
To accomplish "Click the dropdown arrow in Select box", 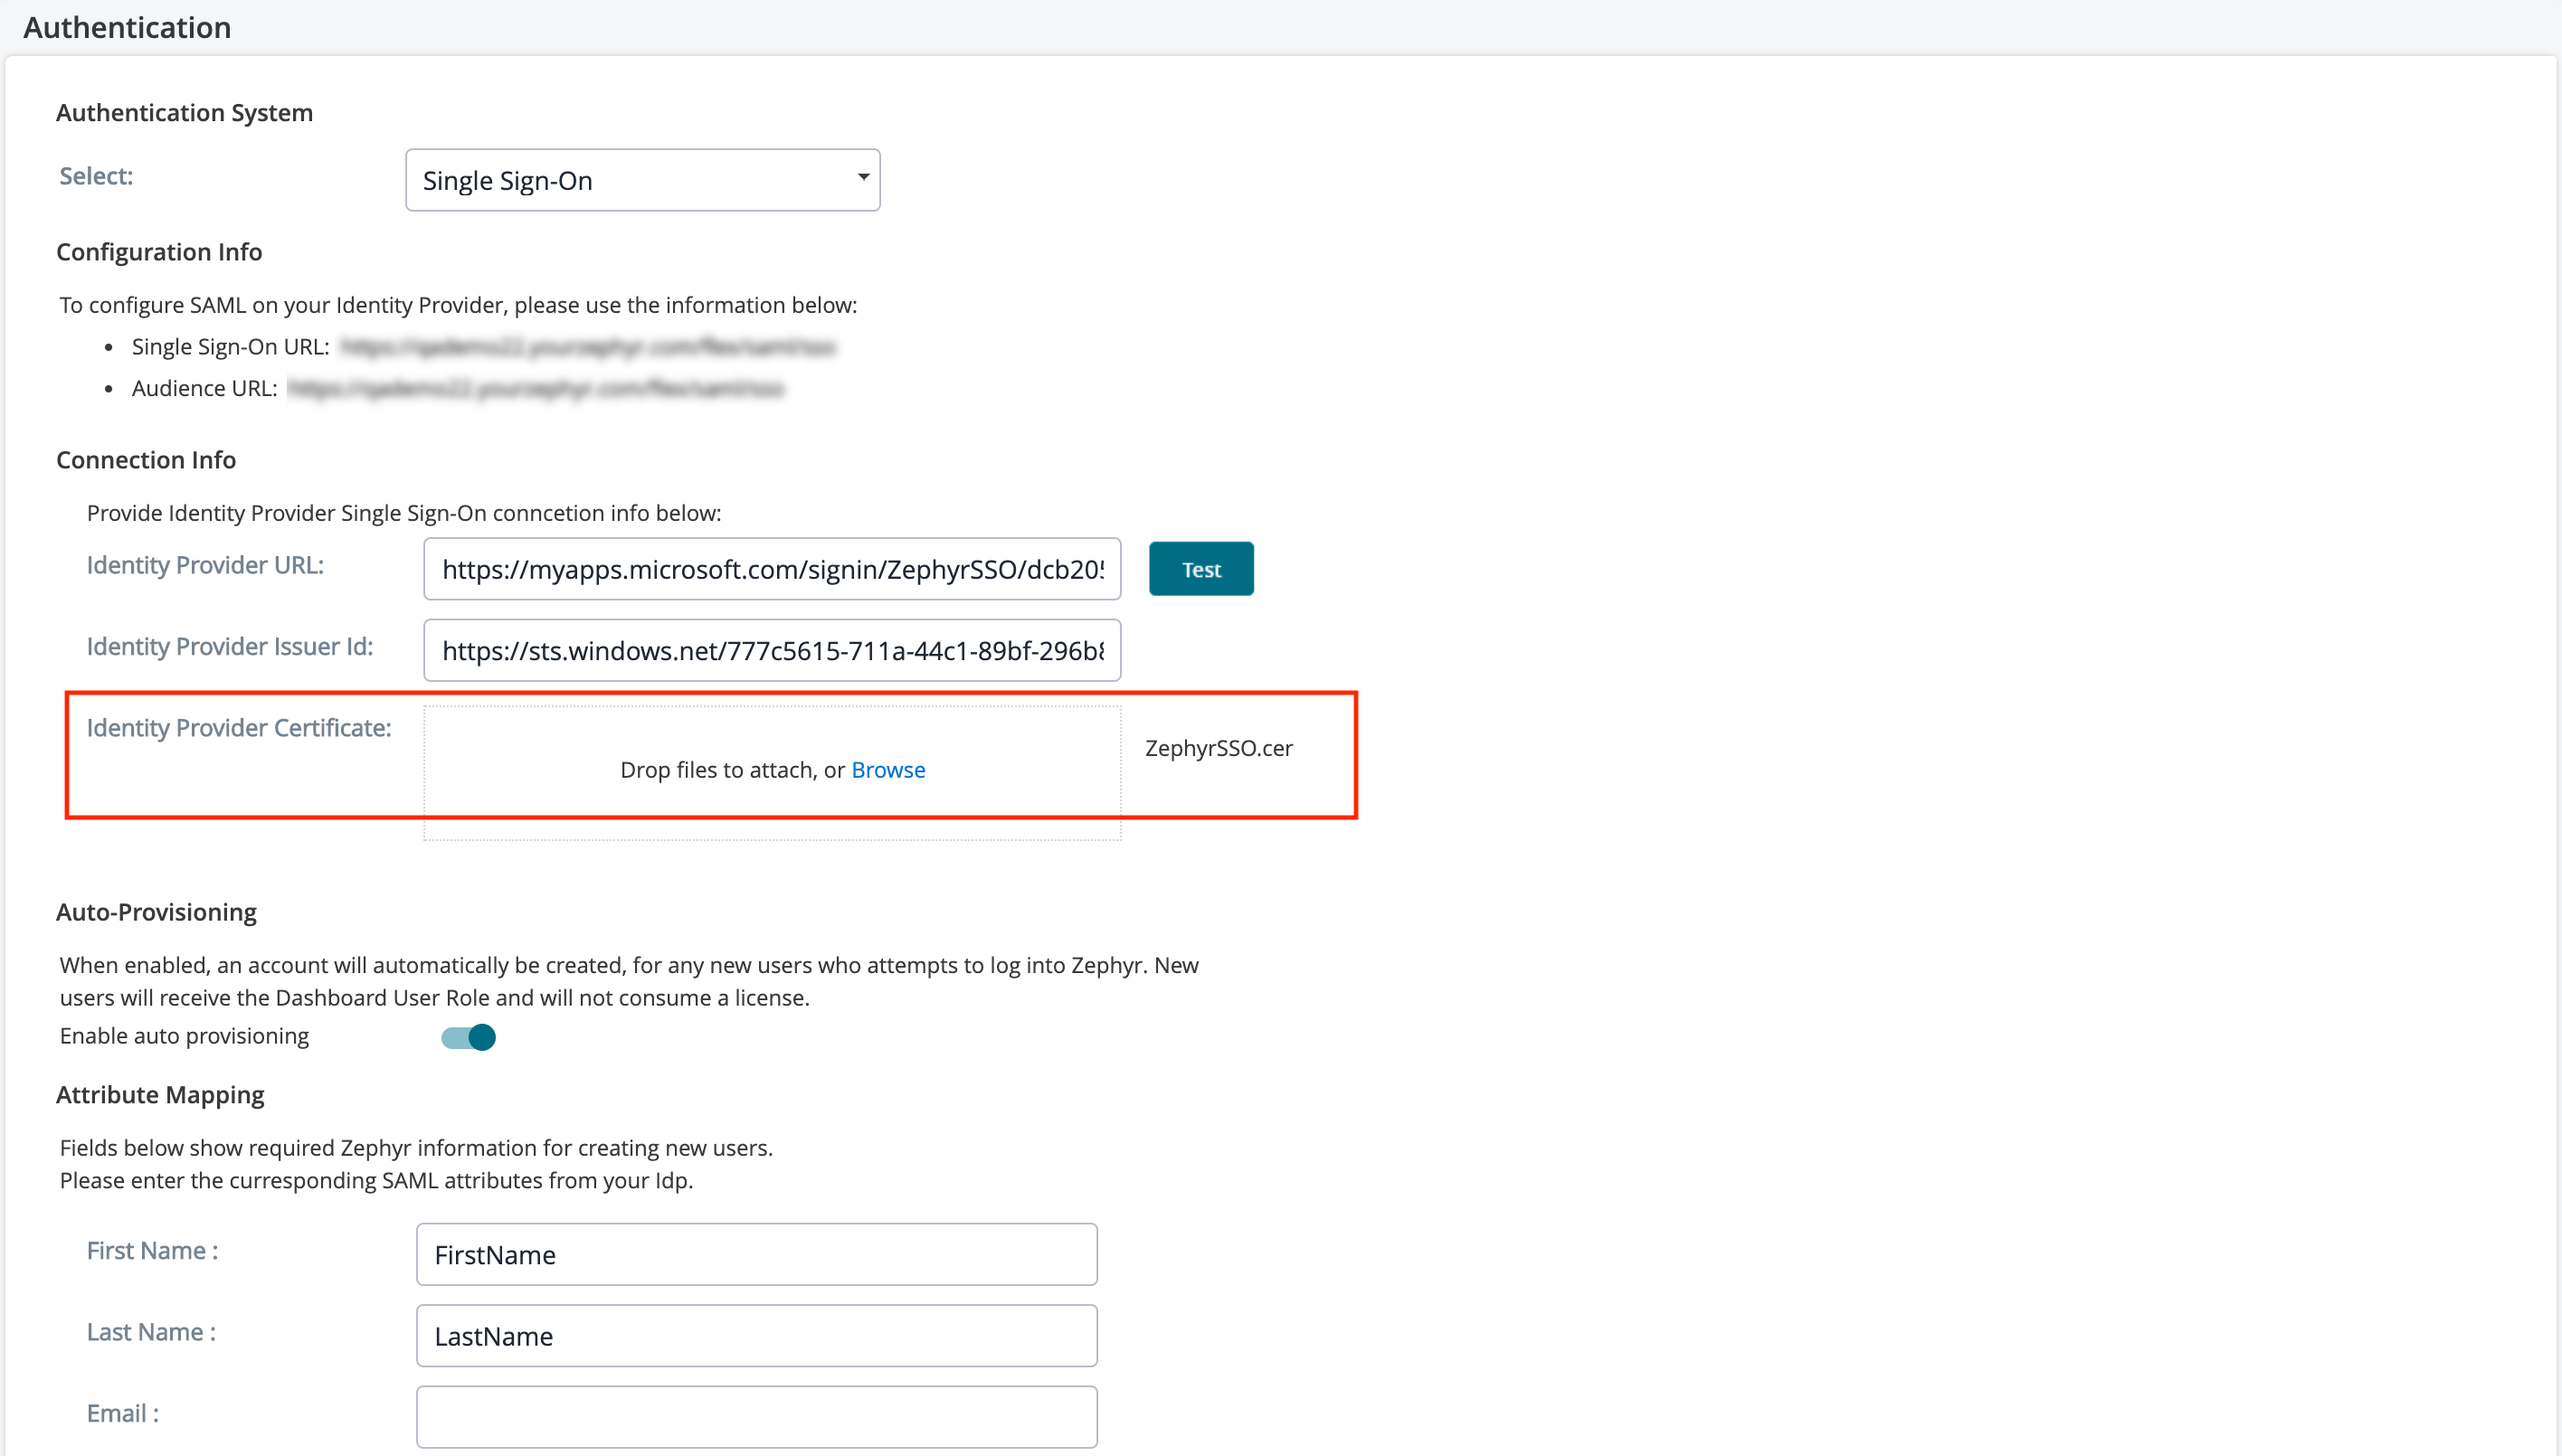I will click(862, 178).
